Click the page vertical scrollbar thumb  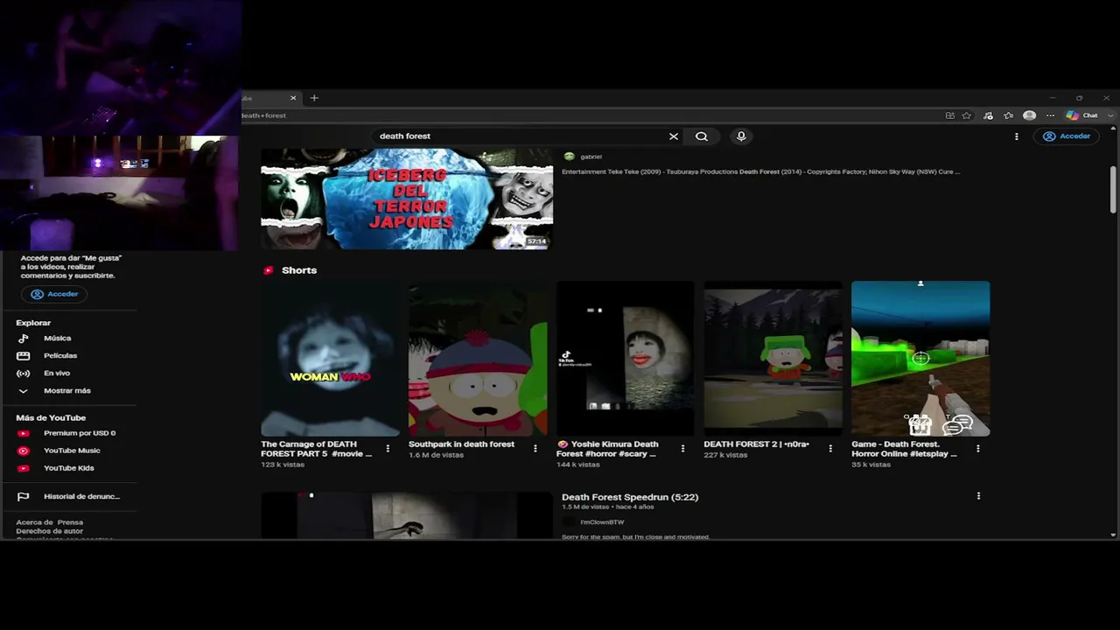click(x=1113, y=188)
